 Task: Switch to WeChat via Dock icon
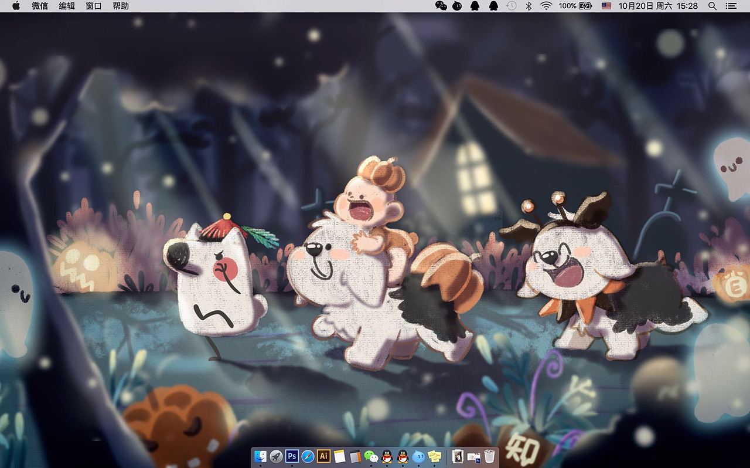pos(371,456)
